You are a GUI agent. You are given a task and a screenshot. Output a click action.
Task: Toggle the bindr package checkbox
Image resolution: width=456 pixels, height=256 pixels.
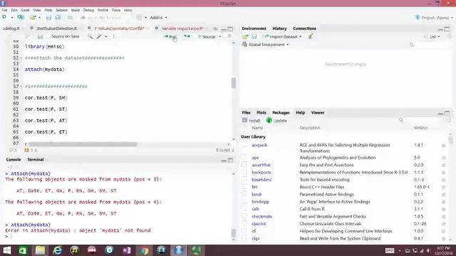point(244,194)
